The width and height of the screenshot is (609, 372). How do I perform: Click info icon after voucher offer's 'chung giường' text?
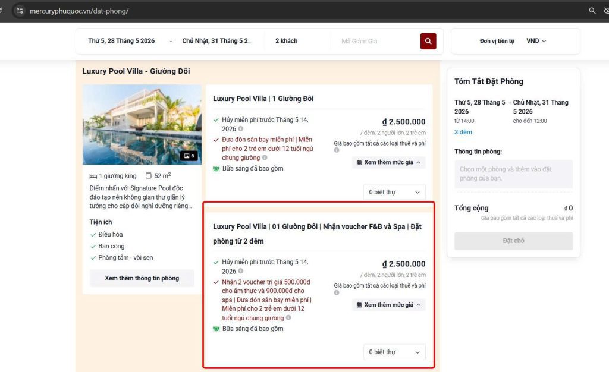point(288,318)
